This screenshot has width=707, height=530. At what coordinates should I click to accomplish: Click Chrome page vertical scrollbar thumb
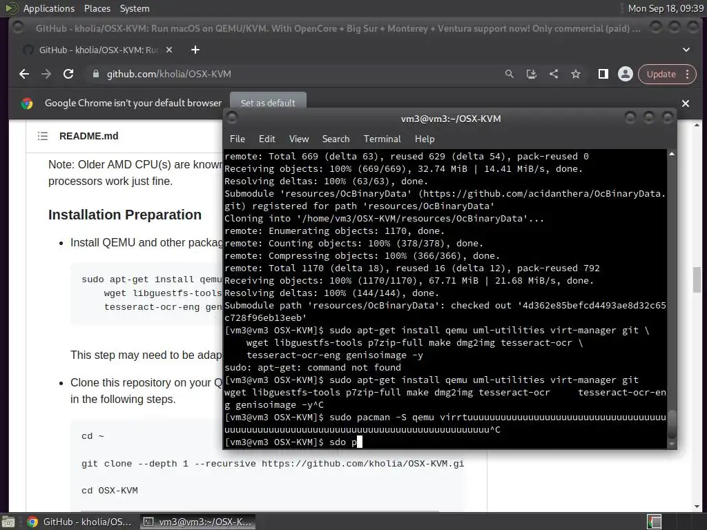pos(697,280)
